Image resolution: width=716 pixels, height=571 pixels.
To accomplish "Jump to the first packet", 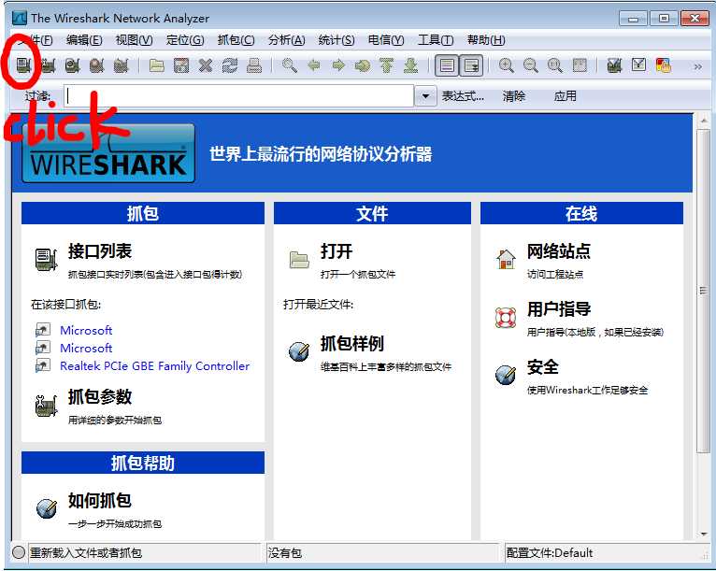I will pos(387,65).
